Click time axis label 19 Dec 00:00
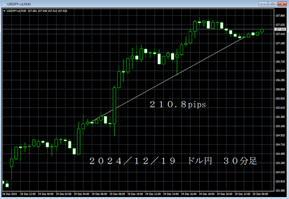289x199 pixels. pos(46,194)
